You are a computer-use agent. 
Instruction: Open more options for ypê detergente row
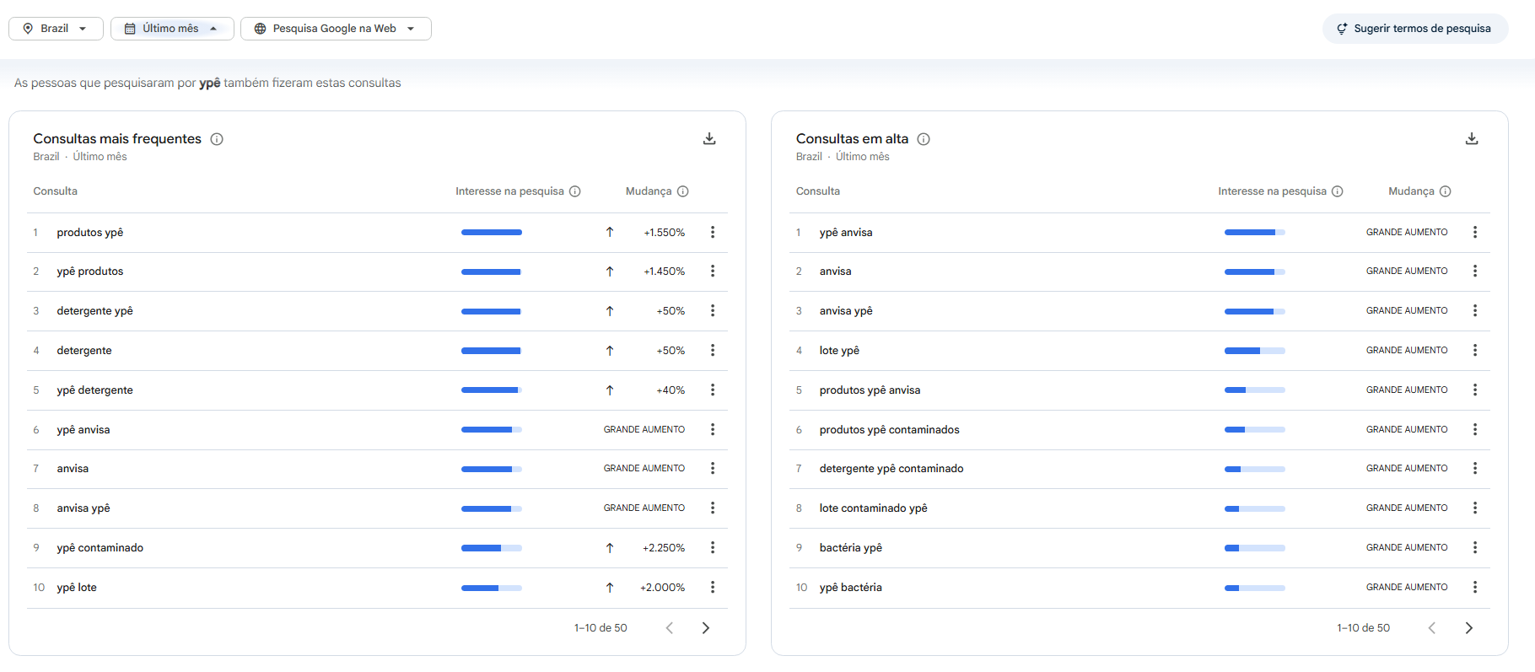click(x=713, y=390)
